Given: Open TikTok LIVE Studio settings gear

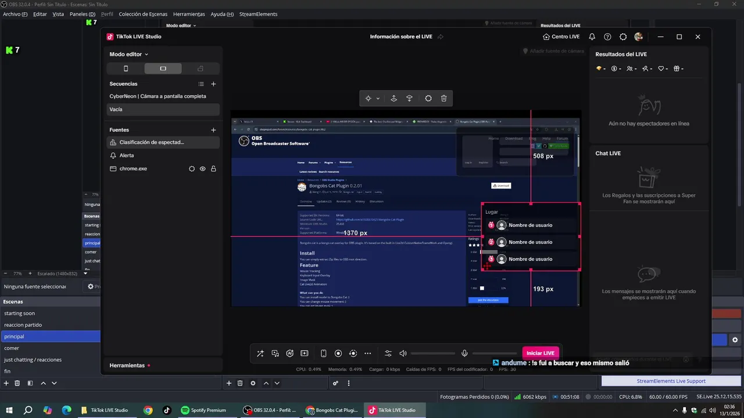Looking at the screenshot, I should pyautogui.click(x=623, y=37).
